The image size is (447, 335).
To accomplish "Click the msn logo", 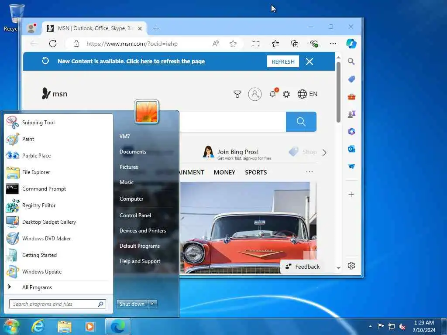I will click(x=55, y=94).
